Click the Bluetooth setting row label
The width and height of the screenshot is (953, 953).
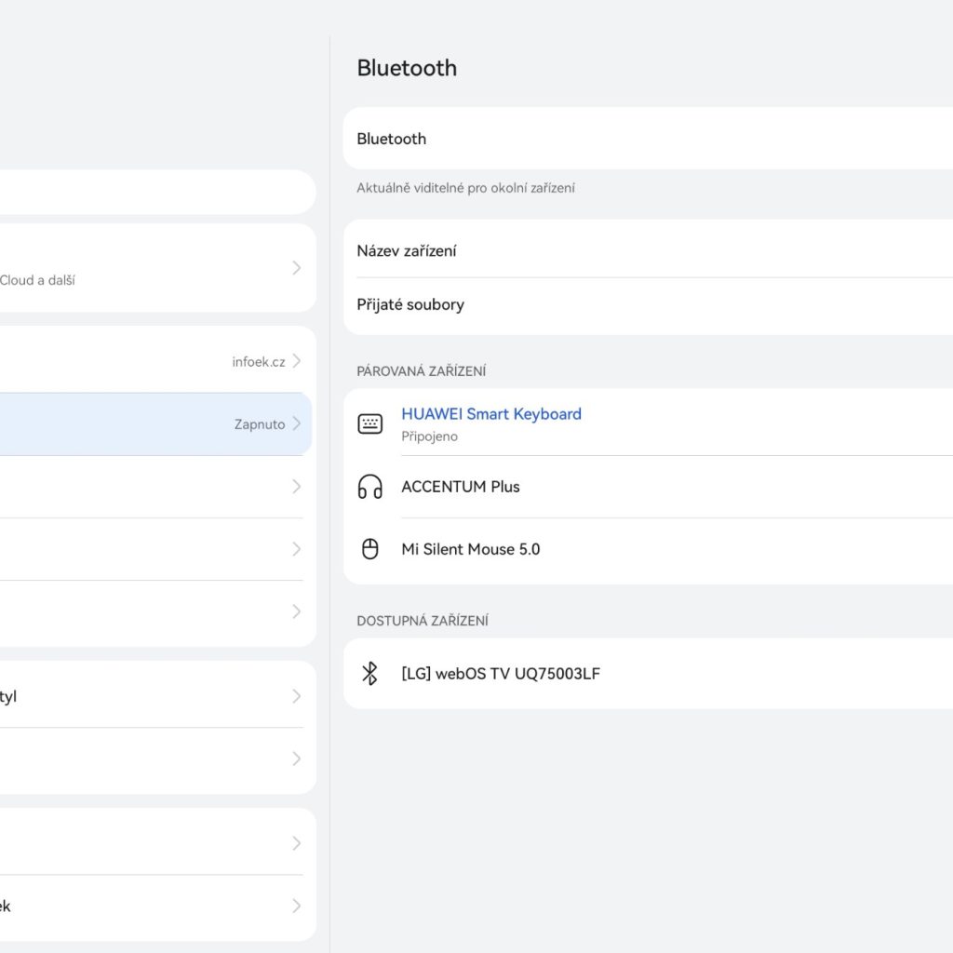(x=392, y=139)
